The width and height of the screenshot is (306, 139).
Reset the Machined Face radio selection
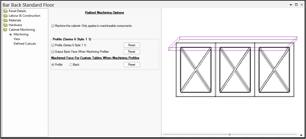132,64
